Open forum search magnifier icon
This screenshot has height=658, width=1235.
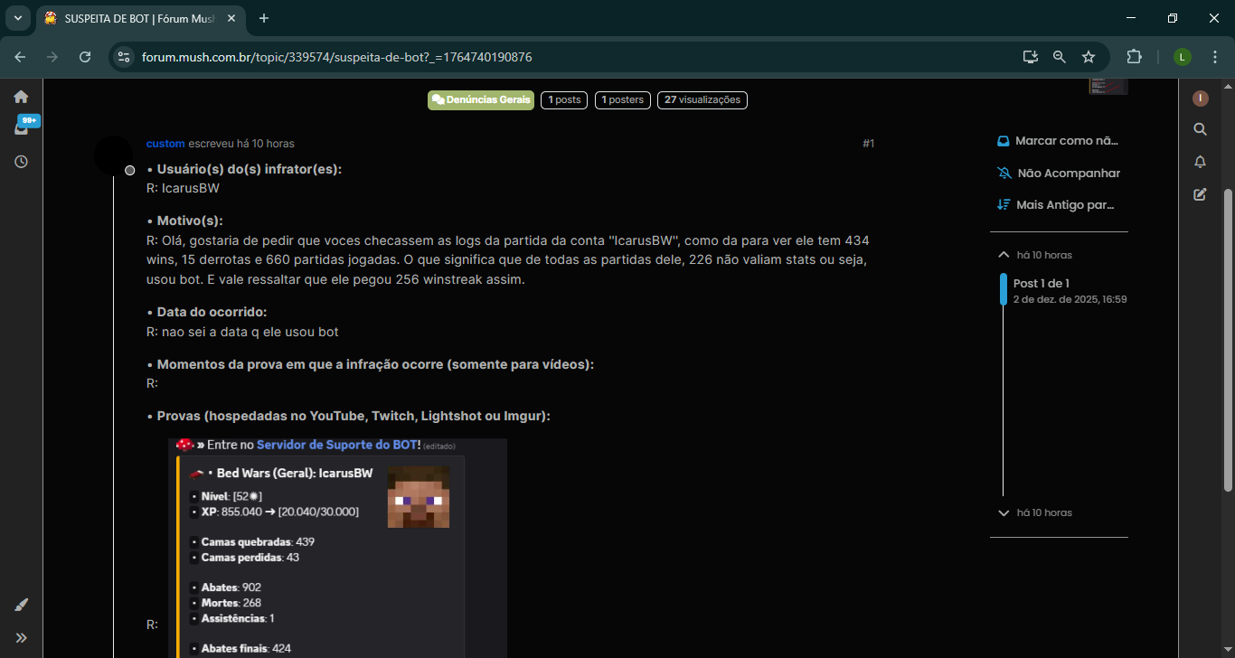1201,129
